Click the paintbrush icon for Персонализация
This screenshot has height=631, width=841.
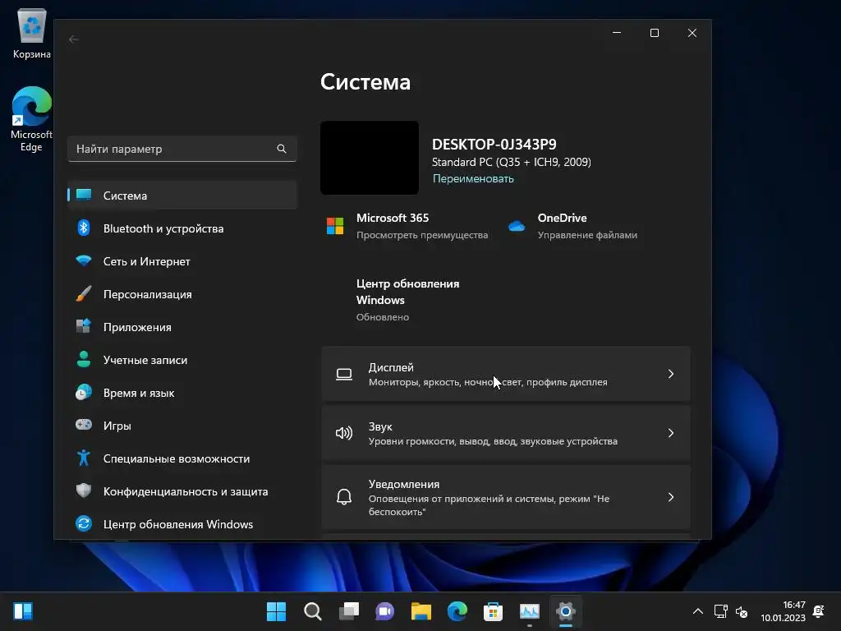(x=84, y=294)
